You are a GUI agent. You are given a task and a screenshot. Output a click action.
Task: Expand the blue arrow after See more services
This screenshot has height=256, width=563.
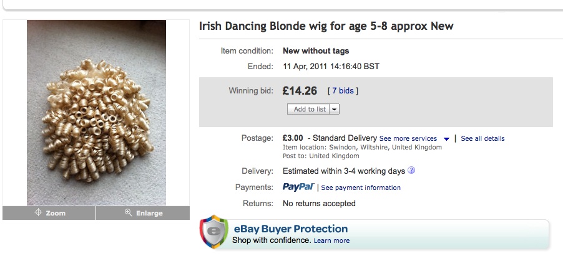click(x=446, y=138)
